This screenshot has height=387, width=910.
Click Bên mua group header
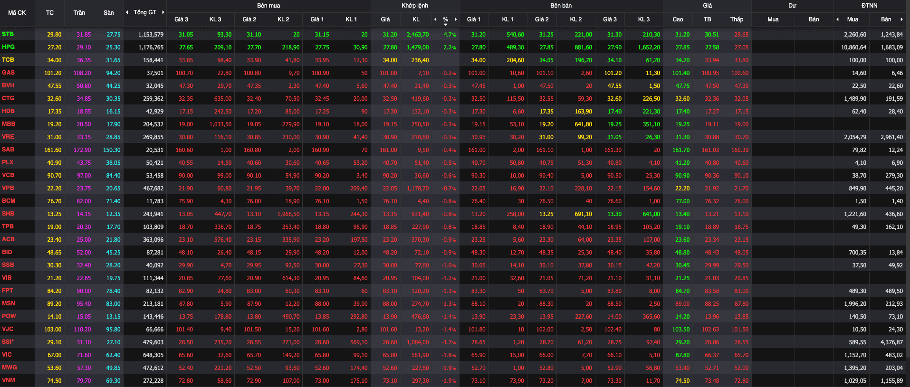click(268, 6)
